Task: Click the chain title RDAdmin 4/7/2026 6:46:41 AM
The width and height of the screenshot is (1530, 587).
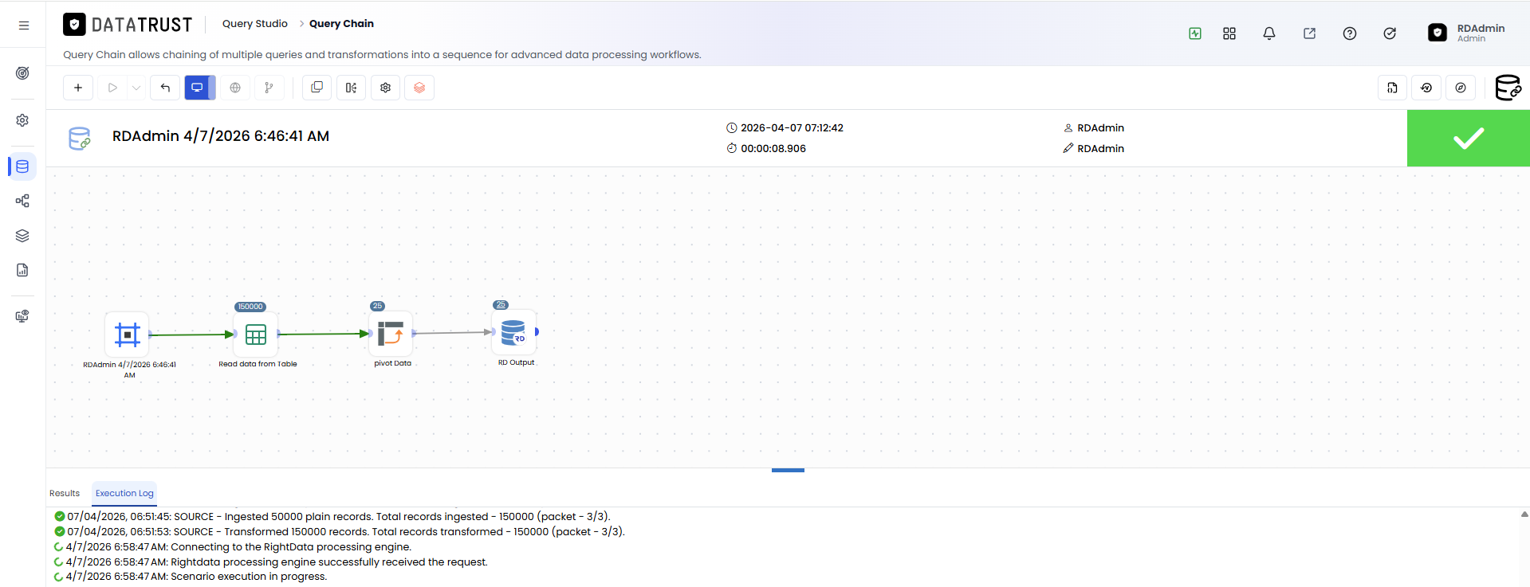Action: pos(221,136)
